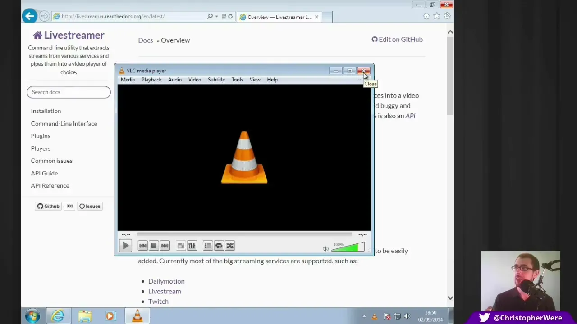
Task: Open VLC Subtitle menu
Action: (x=216, y=80)
